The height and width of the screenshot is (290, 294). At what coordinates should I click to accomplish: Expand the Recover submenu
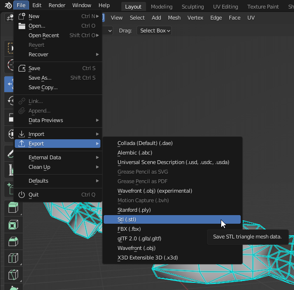(x=58, y=54)
